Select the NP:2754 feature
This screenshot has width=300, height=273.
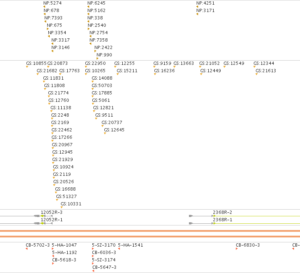tap(99, 33)
